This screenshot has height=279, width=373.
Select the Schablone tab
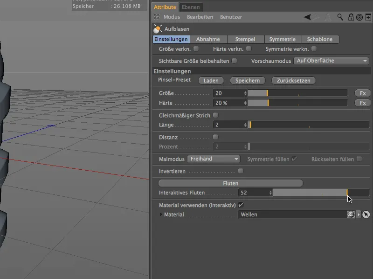(320, 39)
